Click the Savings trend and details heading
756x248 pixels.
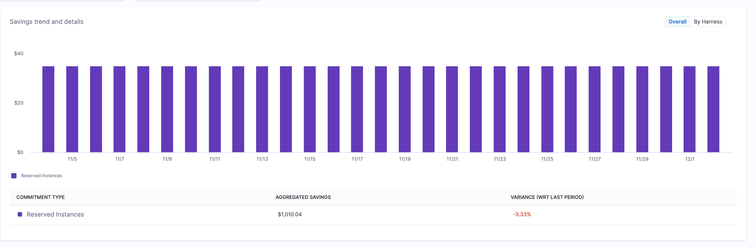click(47, 22)
